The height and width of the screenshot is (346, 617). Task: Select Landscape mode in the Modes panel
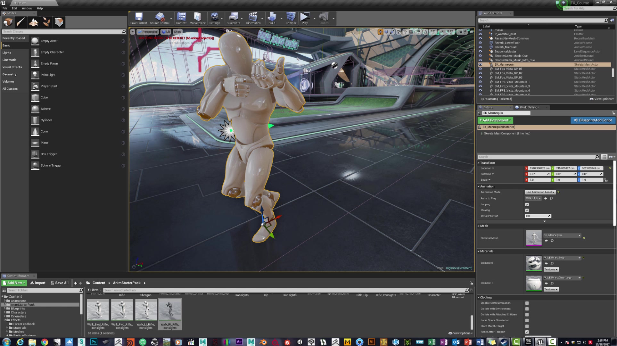pyautogui.click(x=34, y=22)
